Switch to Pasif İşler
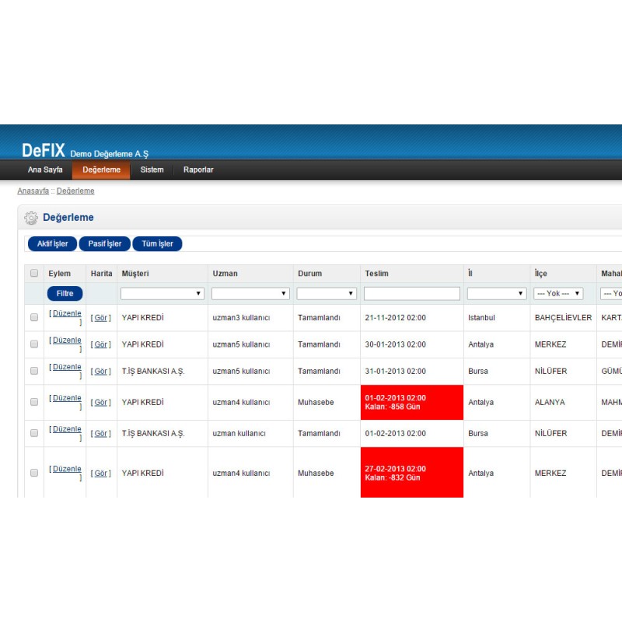Viewport: 622px width, 622px height. (x=105, y=243)
